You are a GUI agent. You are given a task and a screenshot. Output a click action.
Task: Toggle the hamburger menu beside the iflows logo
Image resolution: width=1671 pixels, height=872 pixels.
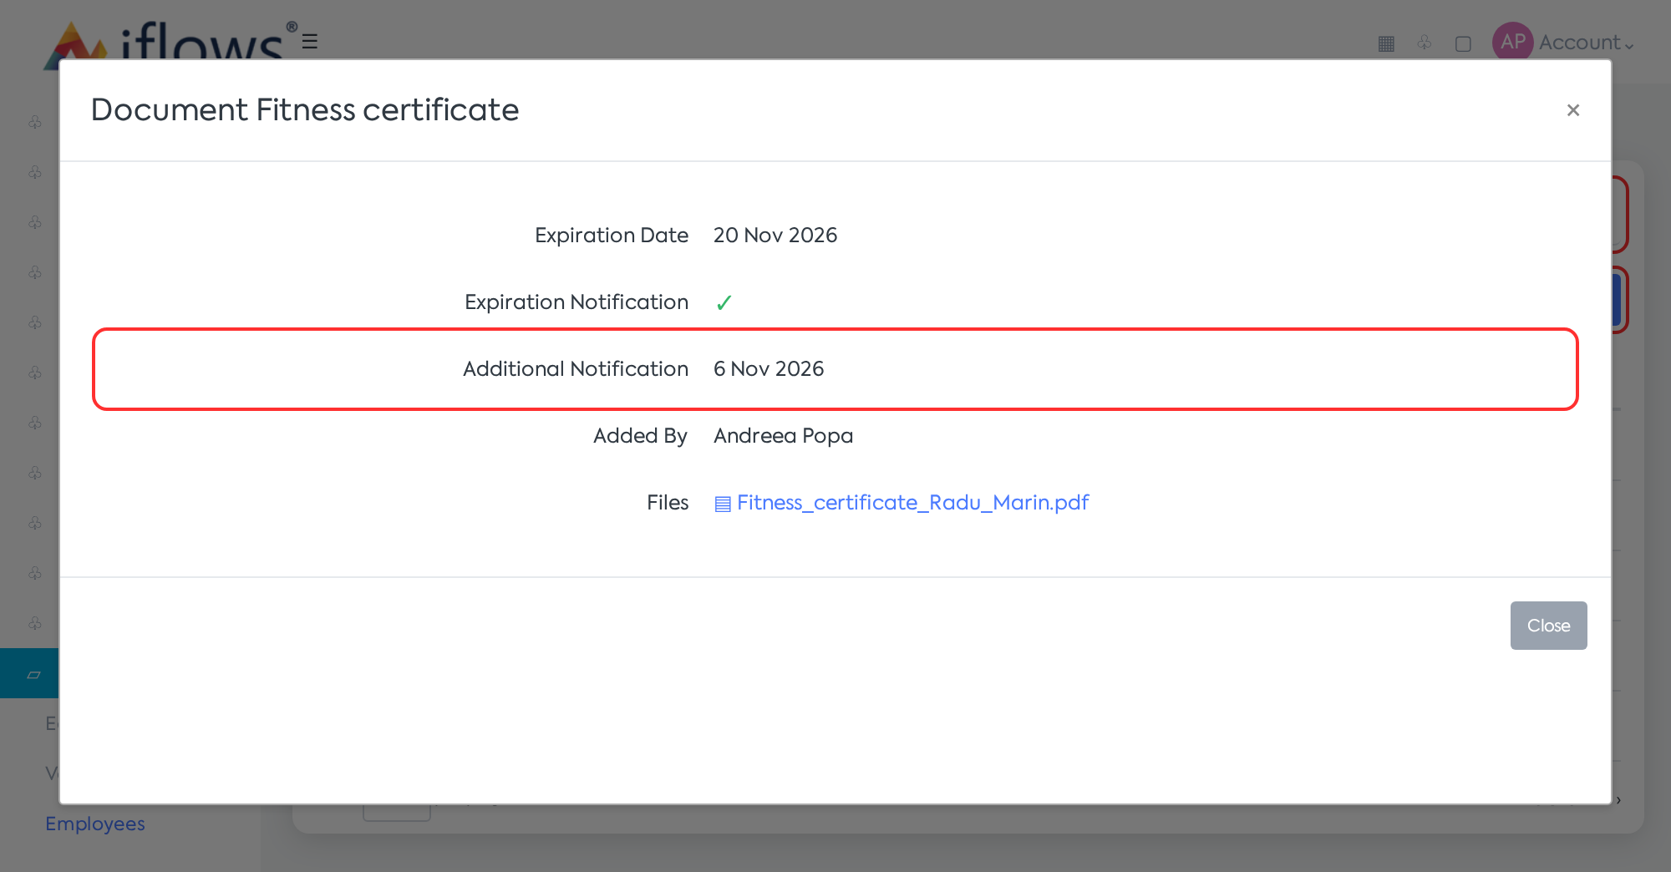pos(310,41)
